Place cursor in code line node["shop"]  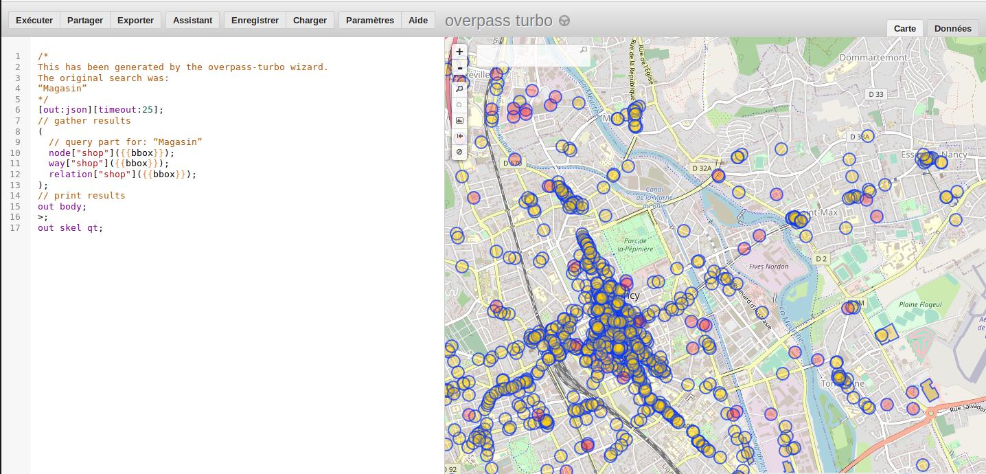(x=112, y=153)
